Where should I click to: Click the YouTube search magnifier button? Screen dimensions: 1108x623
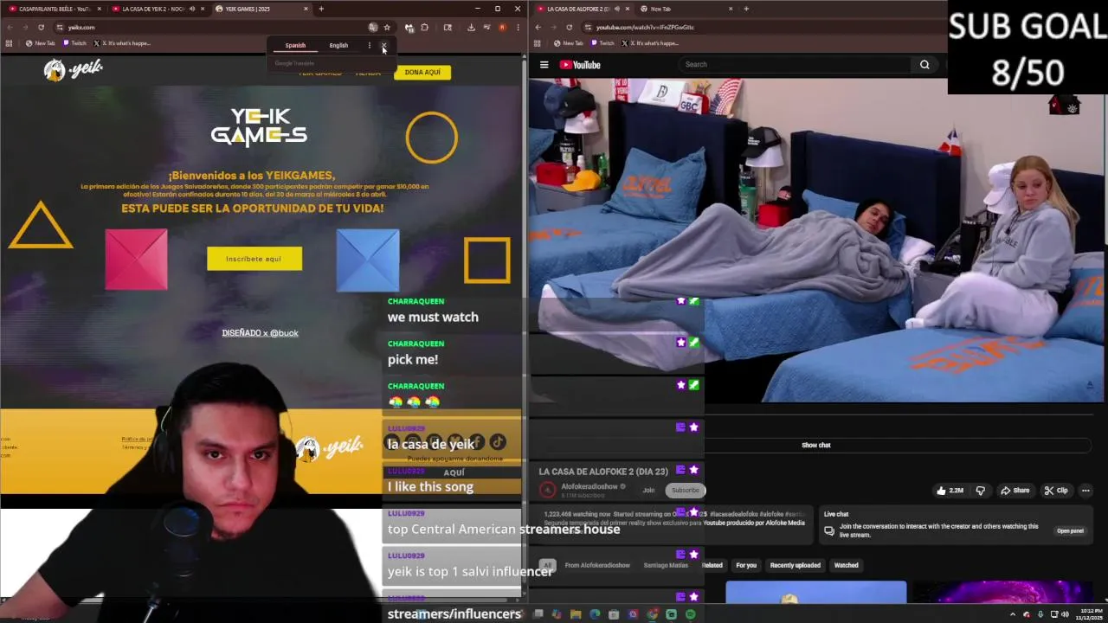[x=924, y=64]
